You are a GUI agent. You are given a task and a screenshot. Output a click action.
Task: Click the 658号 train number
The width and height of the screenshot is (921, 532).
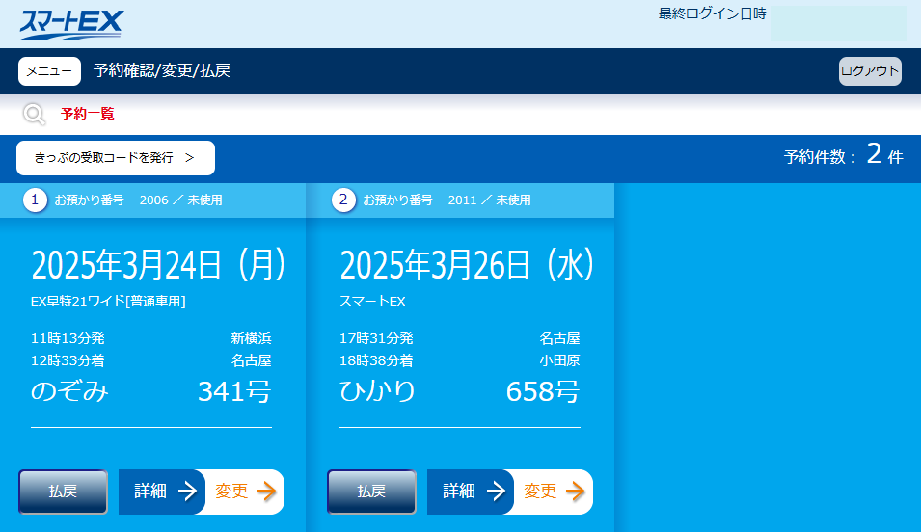(543, 391)
